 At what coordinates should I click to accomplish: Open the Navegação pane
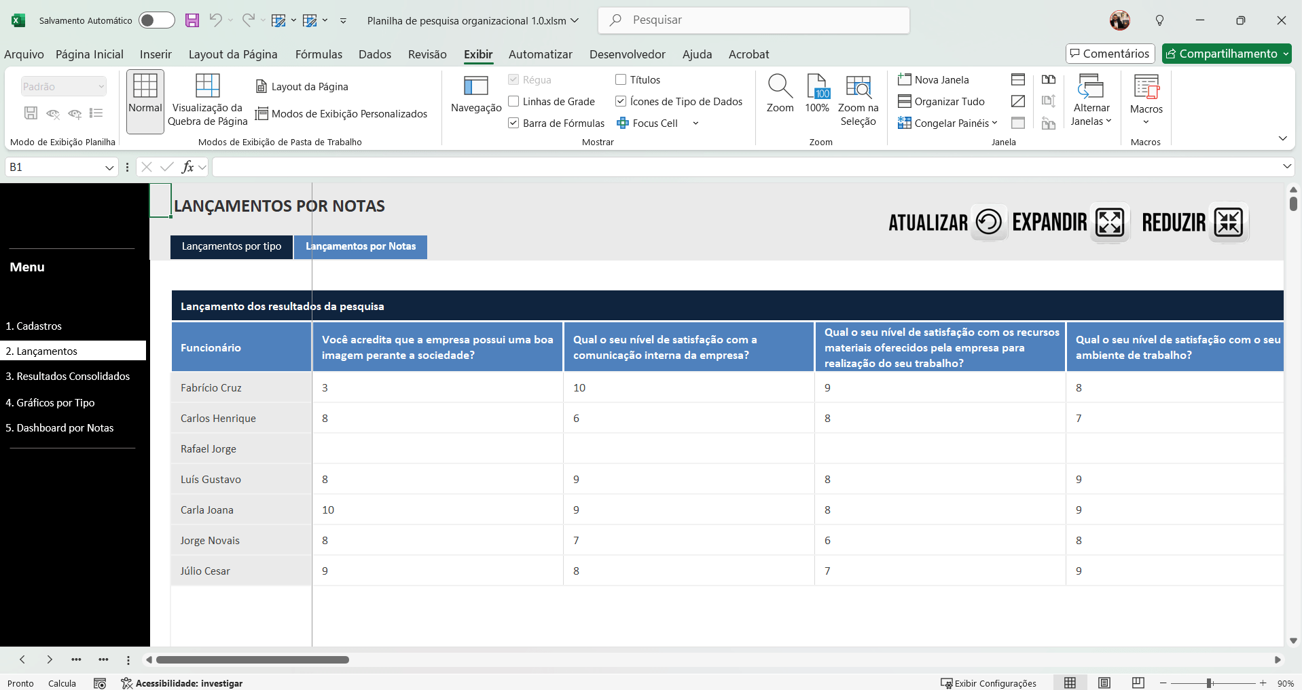tap(475, 94)
